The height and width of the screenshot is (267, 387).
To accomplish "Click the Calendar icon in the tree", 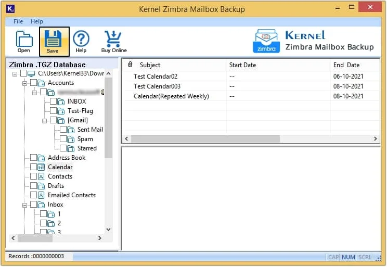I will click(41, 167).
